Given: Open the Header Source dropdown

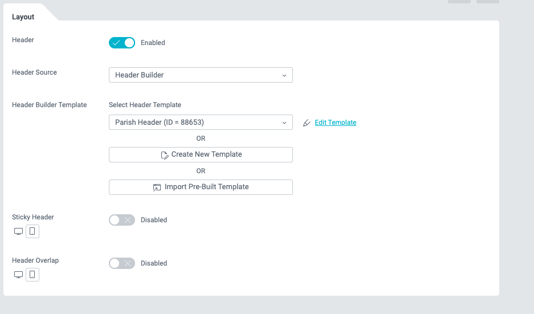Looking at the screenshot, I should [201, 75].
